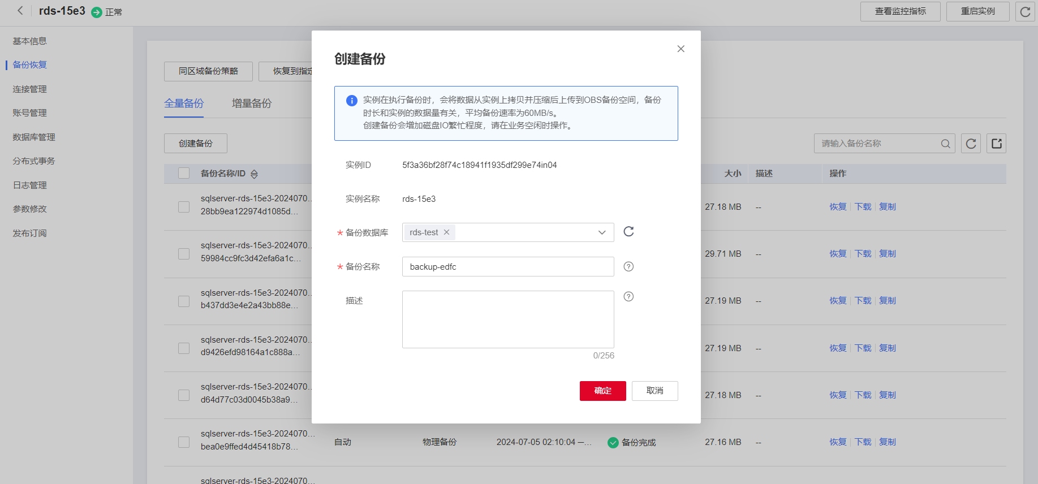Click the 0/256 character counter
Image resolution: width=1038 pixels, height=484 pixels.
coord(604,356)
